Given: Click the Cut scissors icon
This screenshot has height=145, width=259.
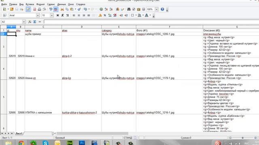Looking at the screenshot, I should pos(62,9).
